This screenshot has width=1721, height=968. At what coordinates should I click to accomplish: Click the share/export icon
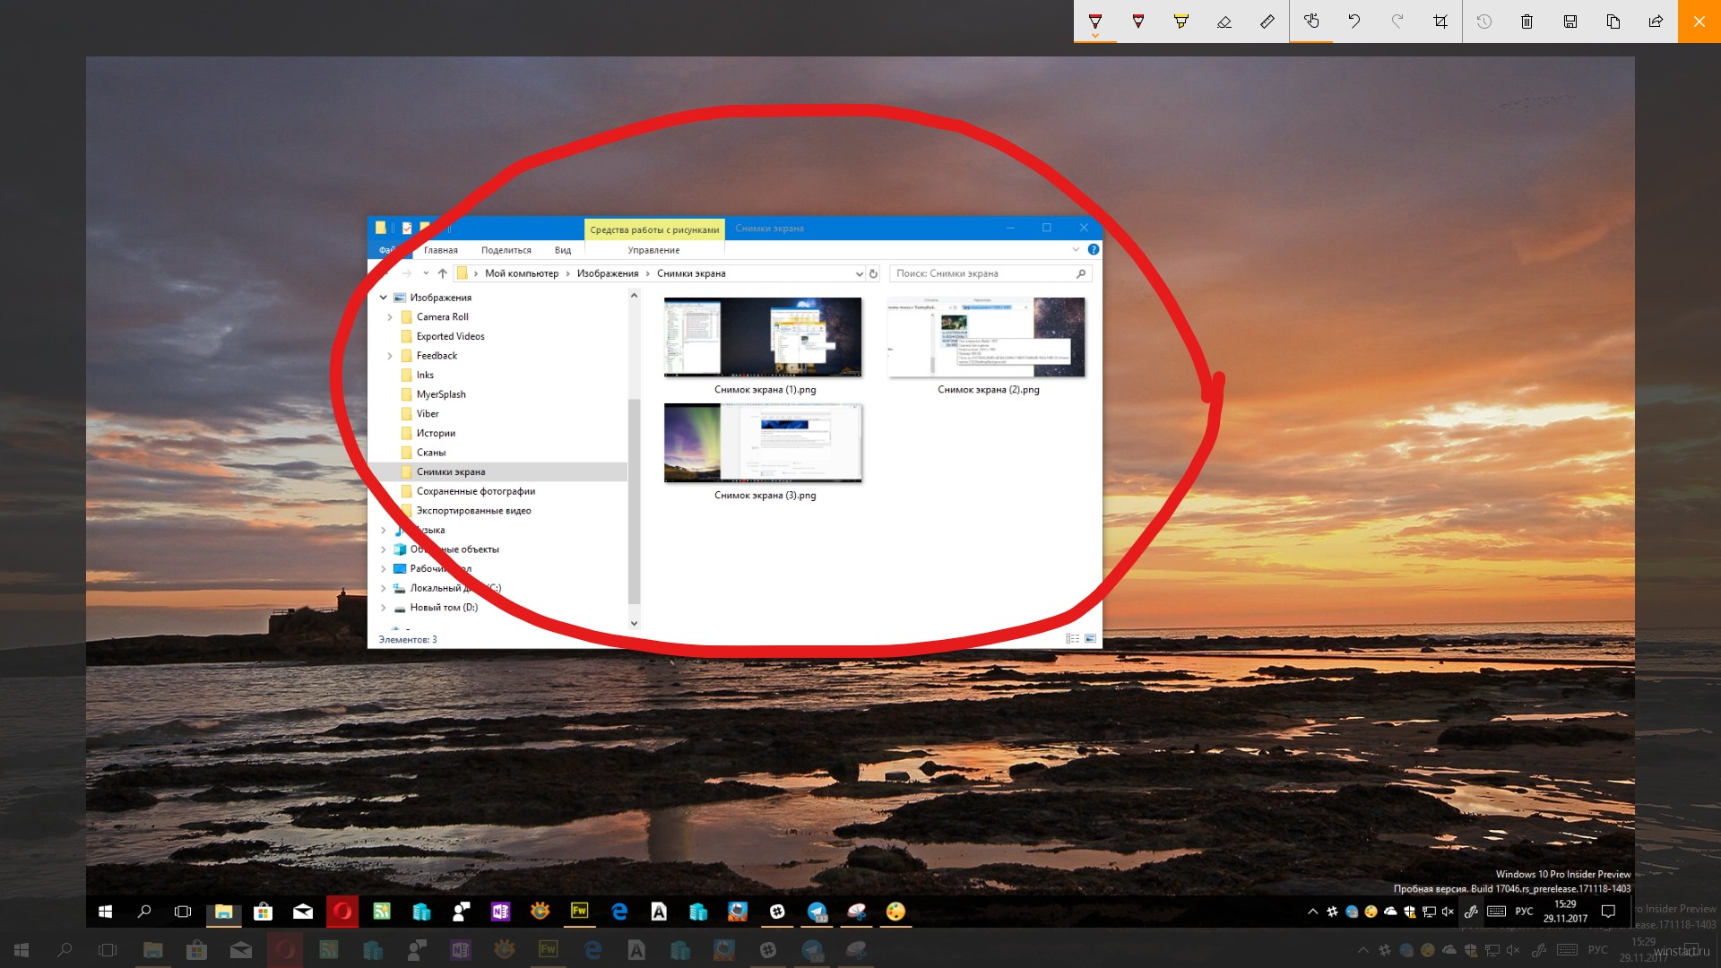coord(1656,22)
